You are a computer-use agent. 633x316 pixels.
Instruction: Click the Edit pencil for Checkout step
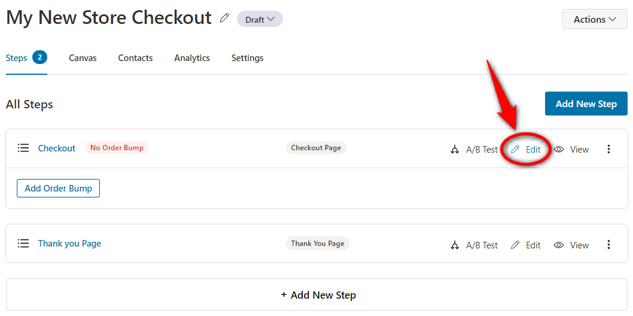coord(515,150)
